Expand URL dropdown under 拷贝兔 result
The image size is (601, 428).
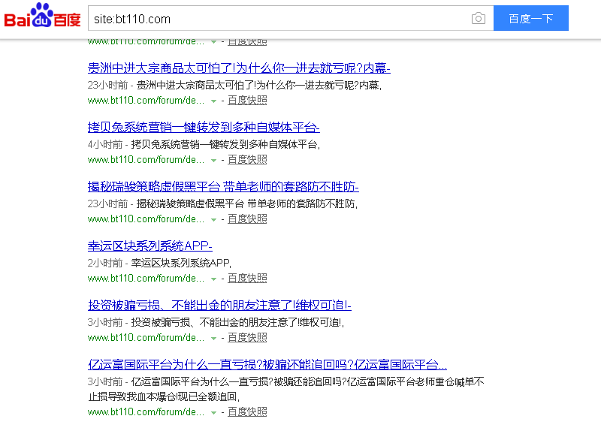(x=213, y=161)
